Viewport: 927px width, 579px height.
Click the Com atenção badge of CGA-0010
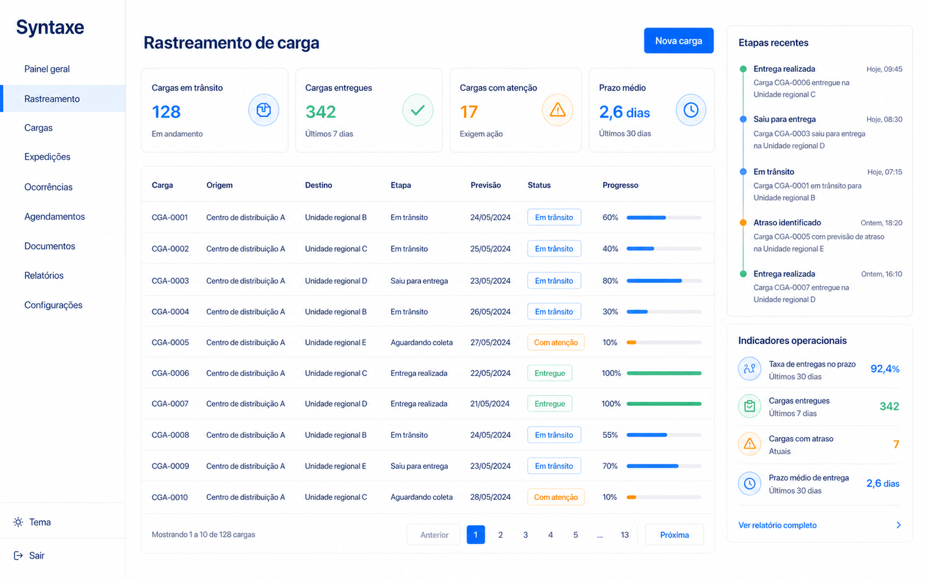556,497
